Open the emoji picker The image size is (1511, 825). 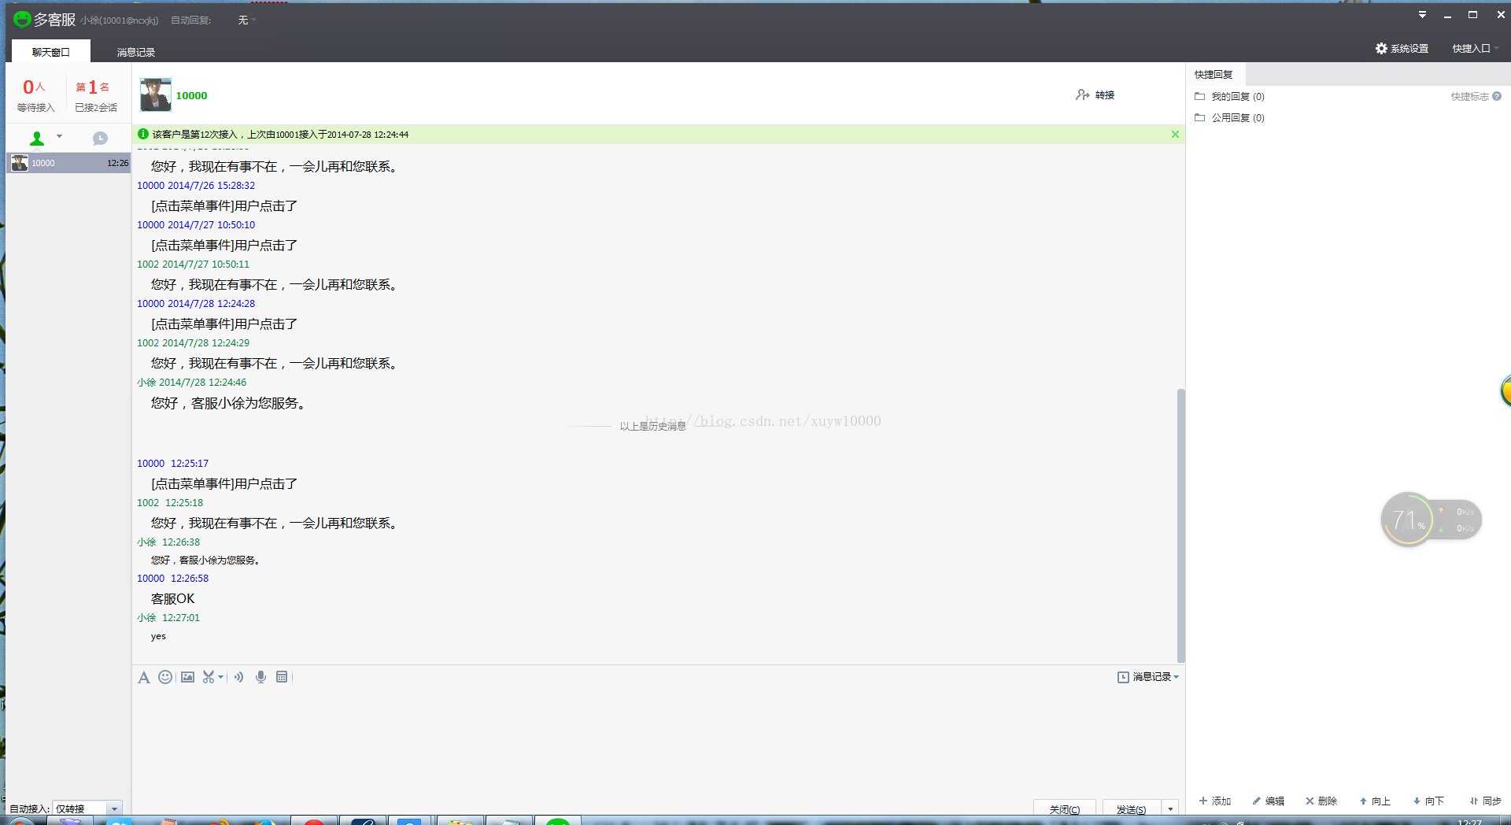164,677
